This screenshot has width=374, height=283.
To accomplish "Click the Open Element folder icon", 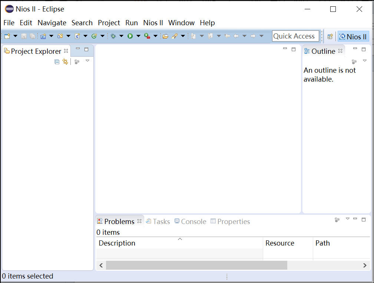I will click(x=165, y=36).
